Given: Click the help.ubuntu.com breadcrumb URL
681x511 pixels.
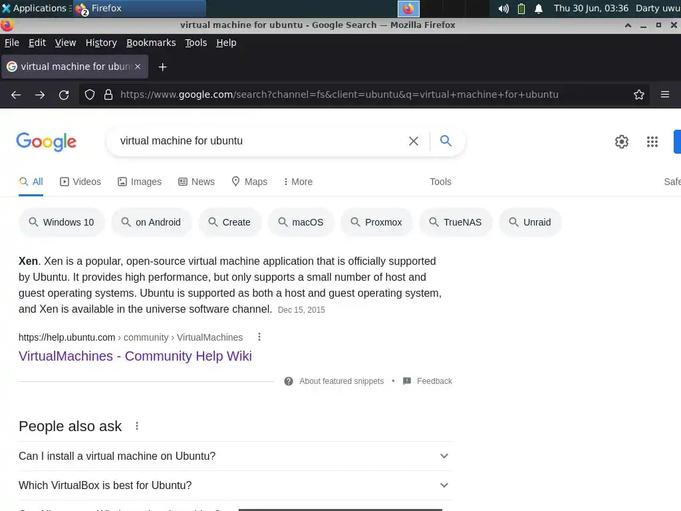Looking at the screenshot, I should click(130, 337).
